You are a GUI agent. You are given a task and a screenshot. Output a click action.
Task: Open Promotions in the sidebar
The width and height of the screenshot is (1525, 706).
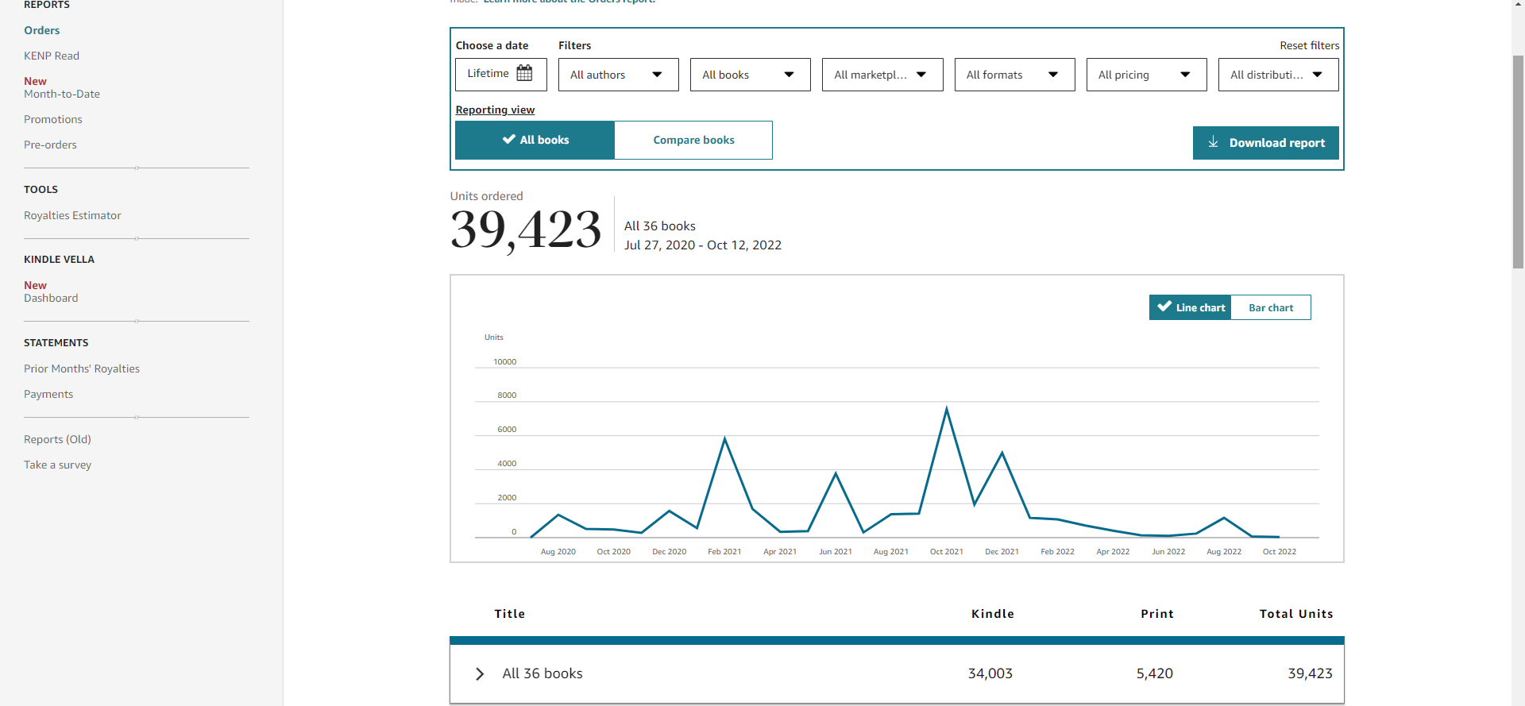(x=53, y=119)
